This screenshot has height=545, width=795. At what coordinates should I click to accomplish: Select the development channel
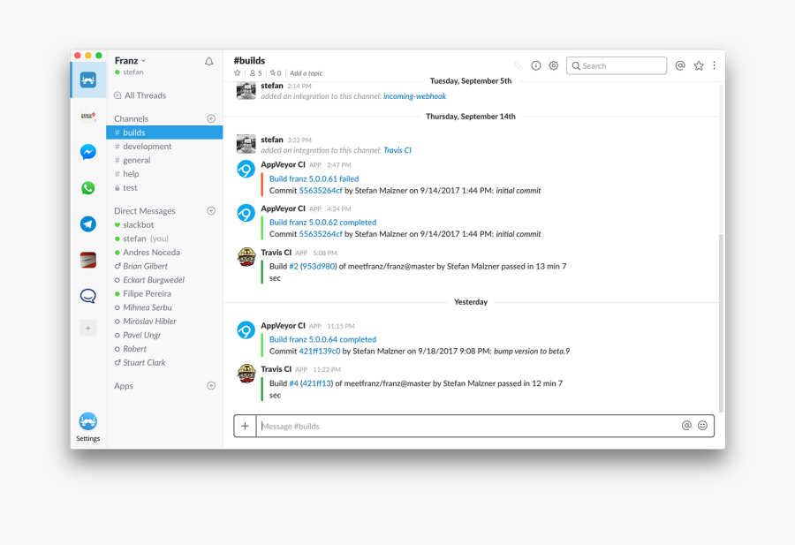(x=148, y=147)
